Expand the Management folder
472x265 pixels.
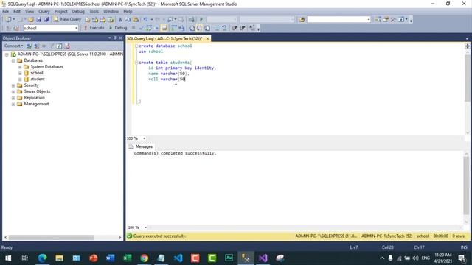(x=13, y=104)
